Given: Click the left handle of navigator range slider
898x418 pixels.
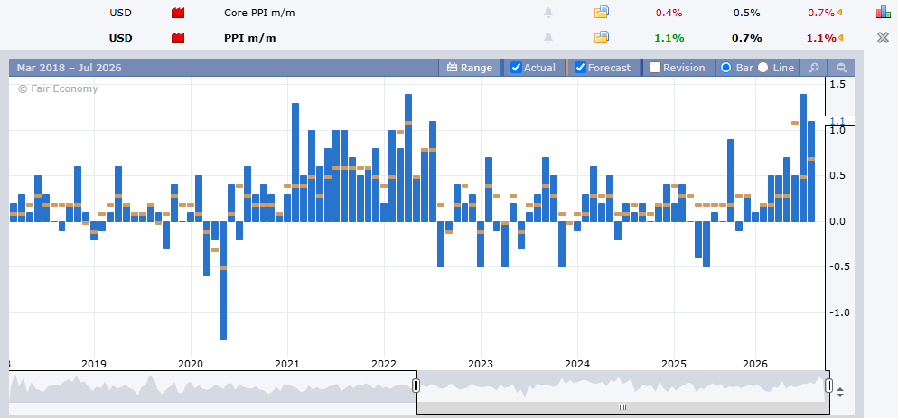Looking at the screenshot, I should coord(416,385).
